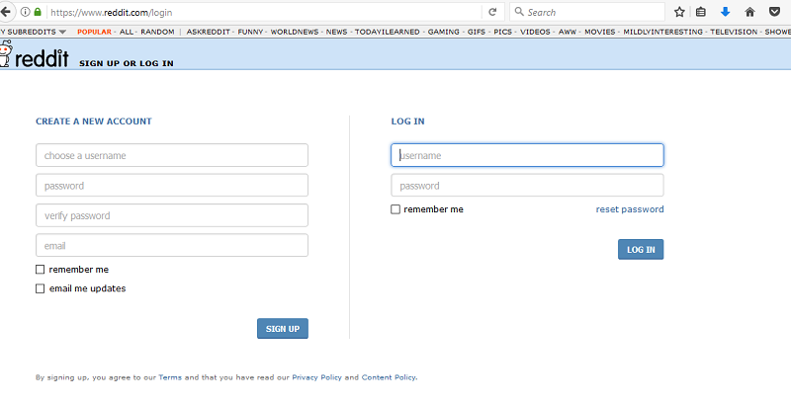Open GIFS from the top bar
The image size is (791, 405).
point(477,32)
